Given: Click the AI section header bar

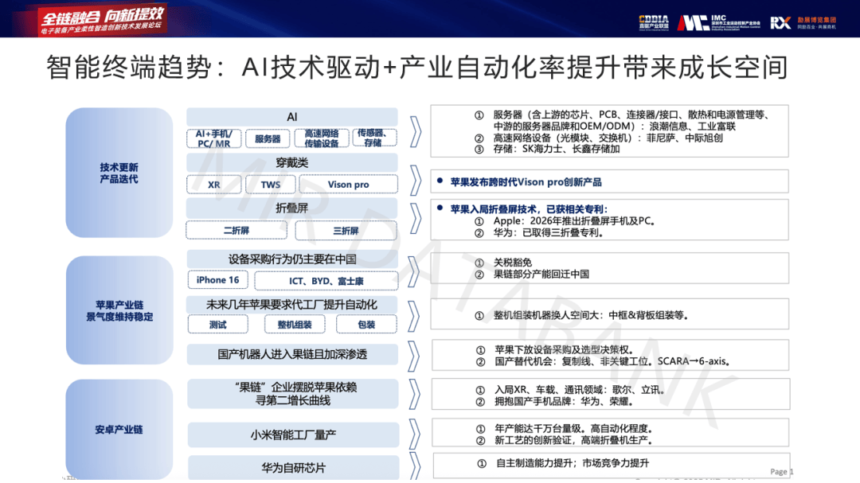Looking at the screenshot, I should pyautogui.click(x=291, y=117).
